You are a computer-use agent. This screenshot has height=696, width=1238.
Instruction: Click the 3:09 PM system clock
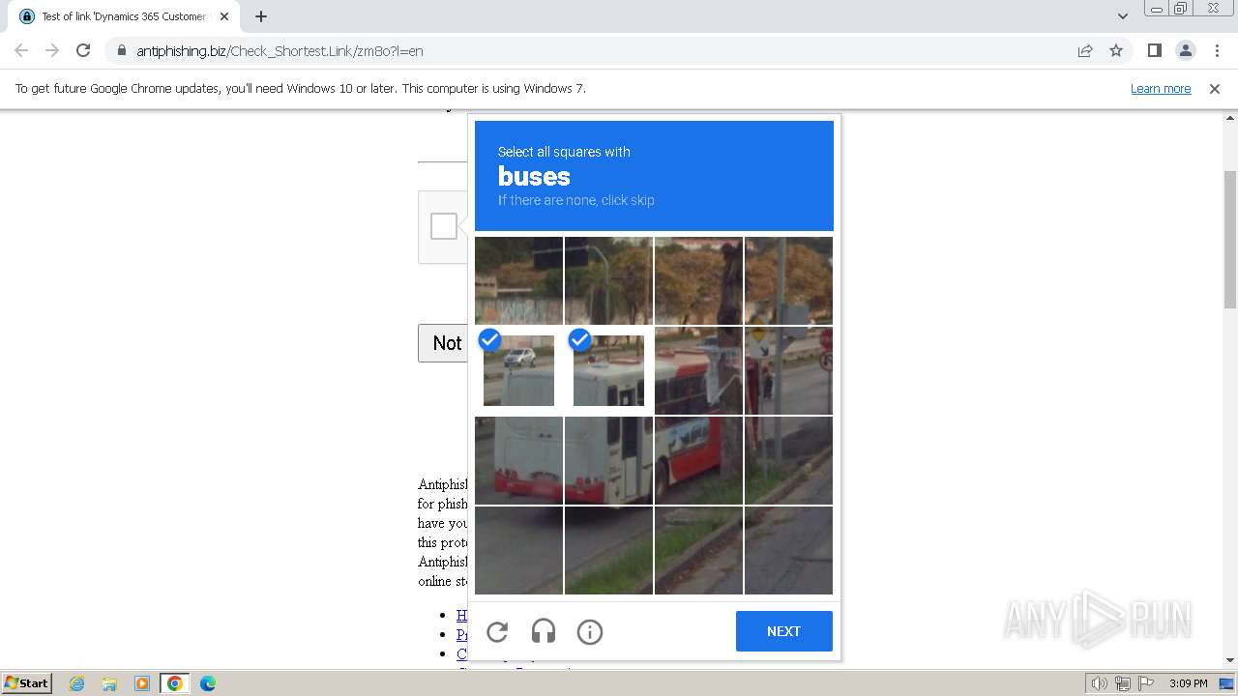point(1188,683)
